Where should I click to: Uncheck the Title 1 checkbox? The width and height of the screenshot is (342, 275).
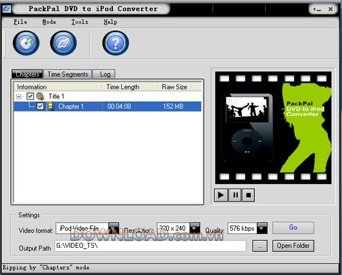(30, 96)
